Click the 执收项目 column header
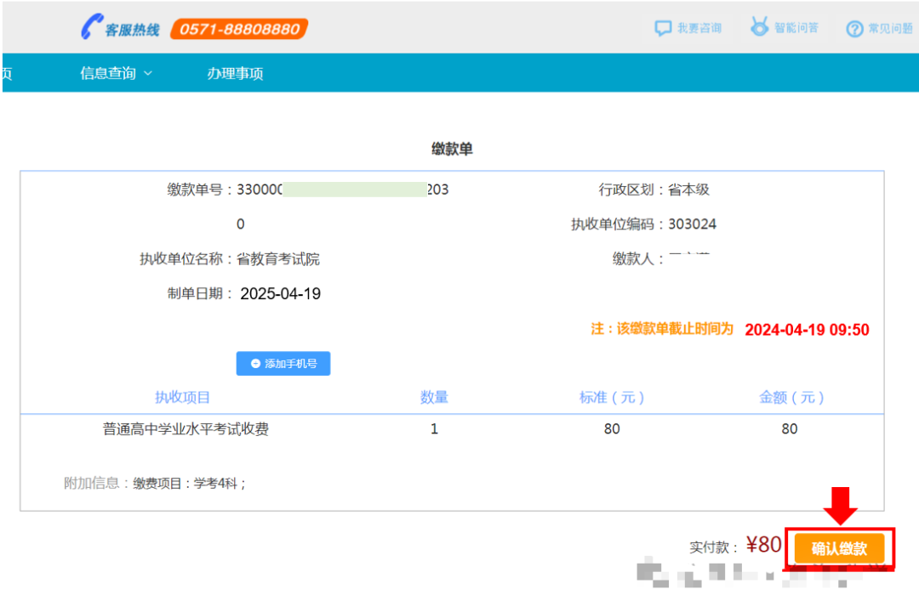919x612 pixels. coord(182,397)
